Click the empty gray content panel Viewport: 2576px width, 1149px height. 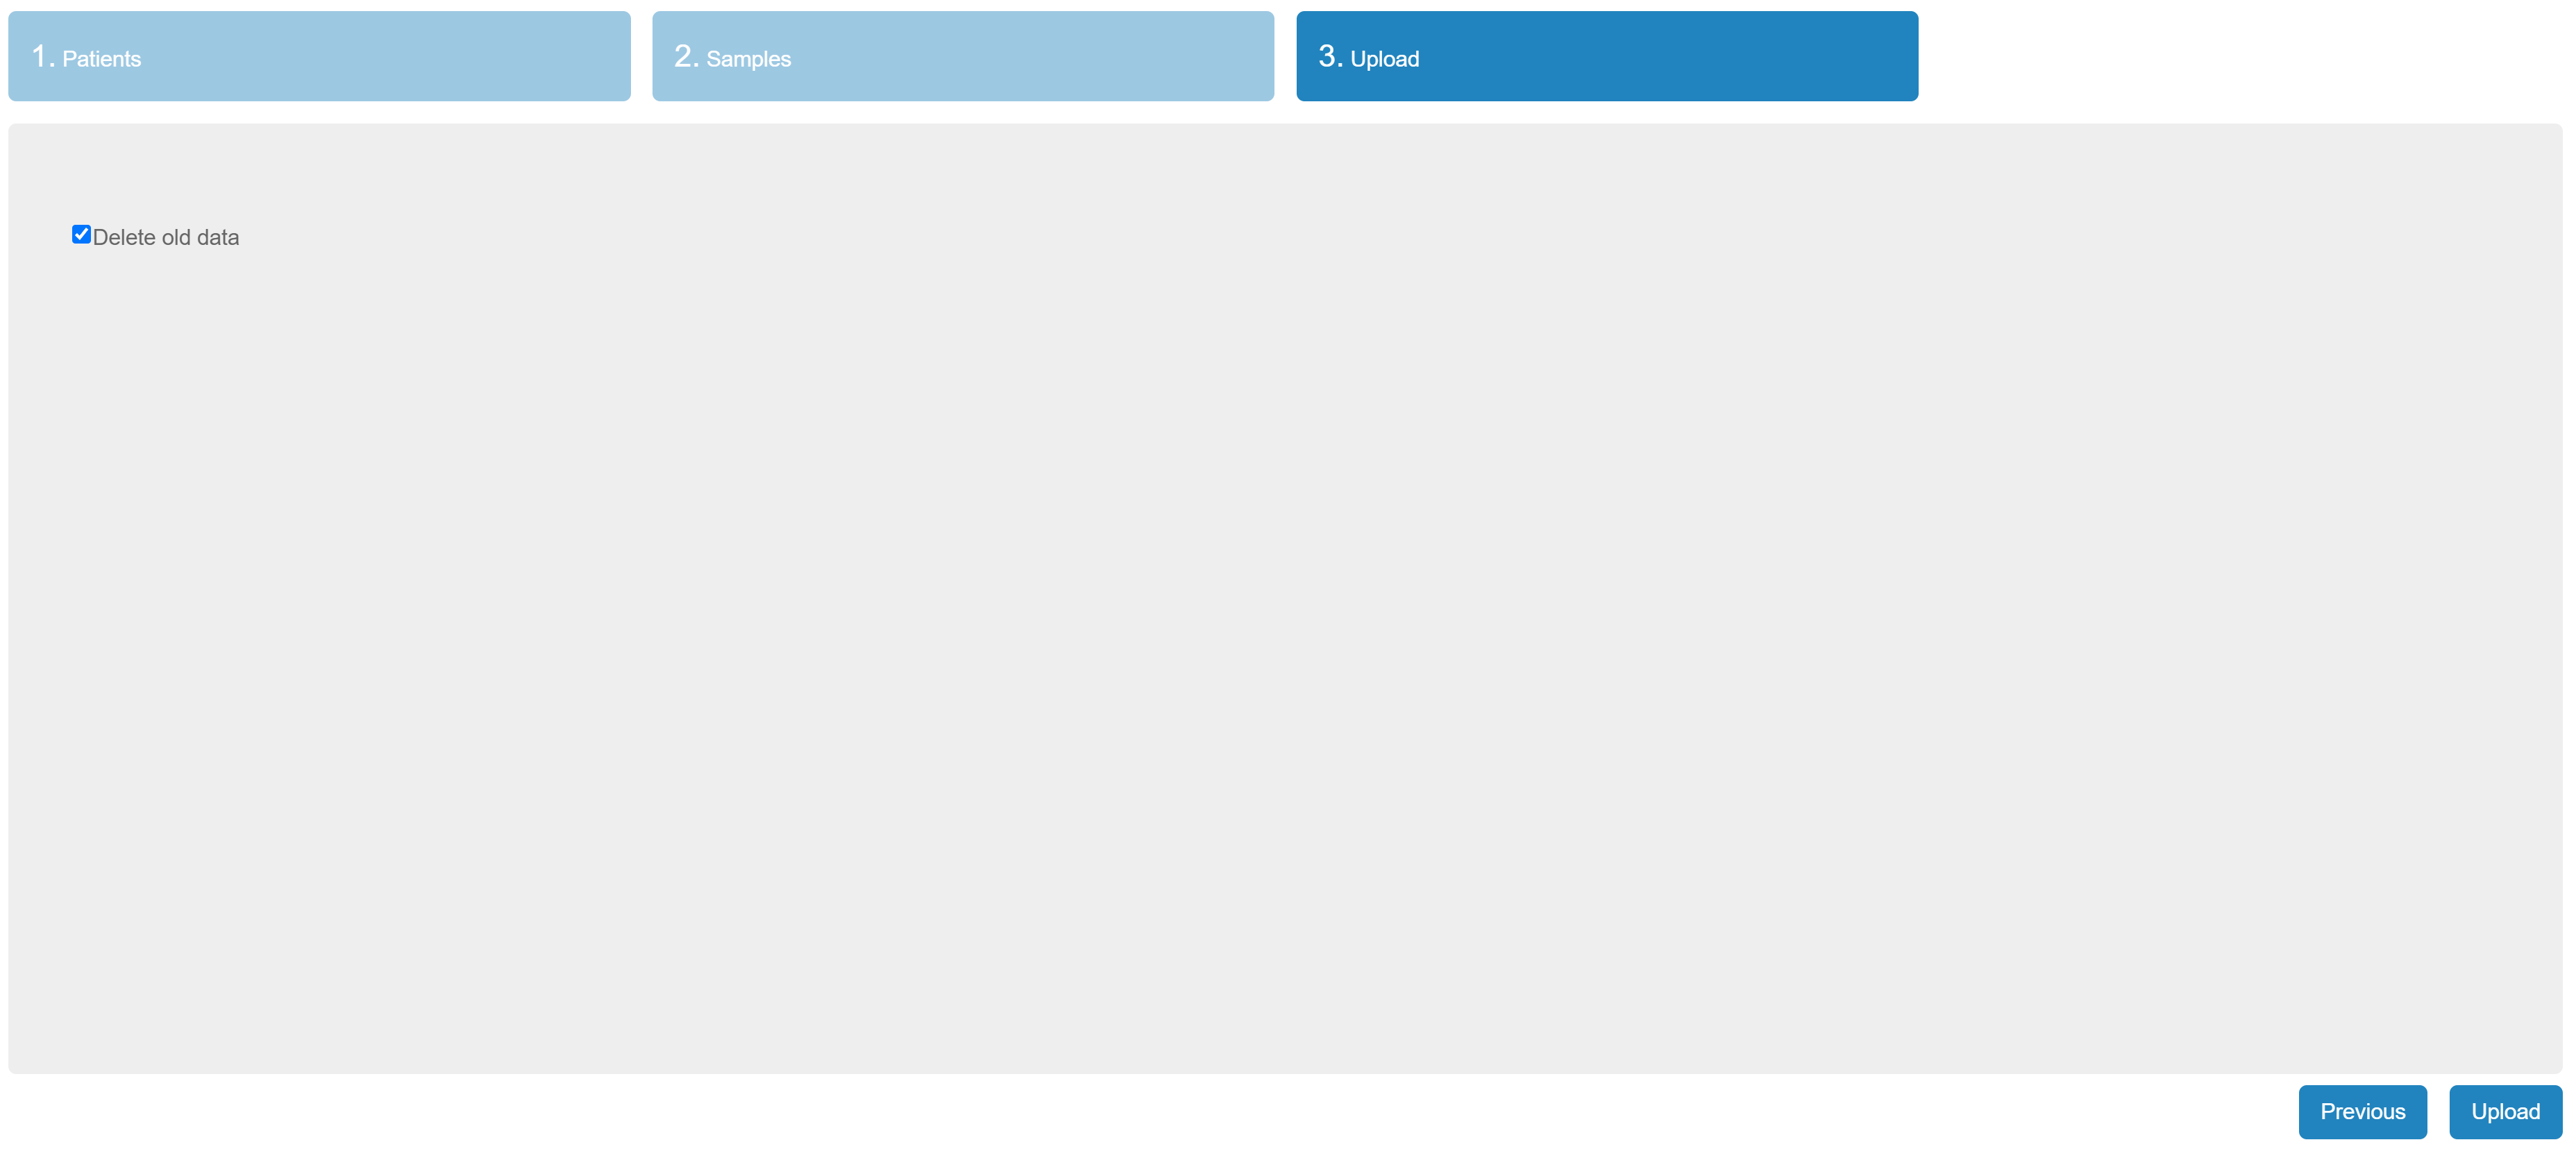click(x=1284, y=649)
